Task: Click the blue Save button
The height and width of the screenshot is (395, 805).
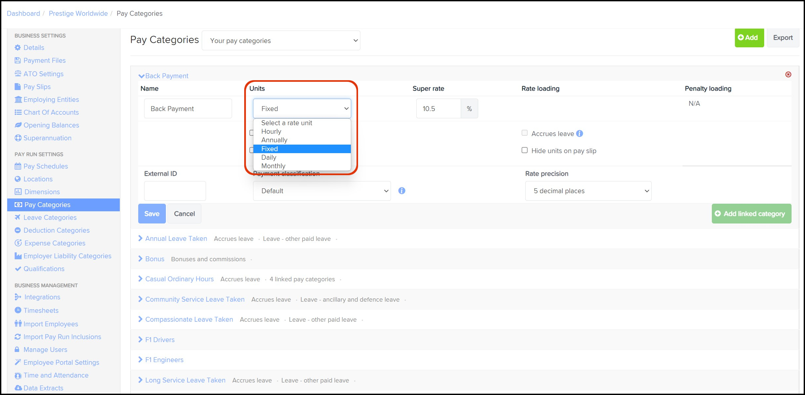Action: pyautogui.click(x=152, y=214)
